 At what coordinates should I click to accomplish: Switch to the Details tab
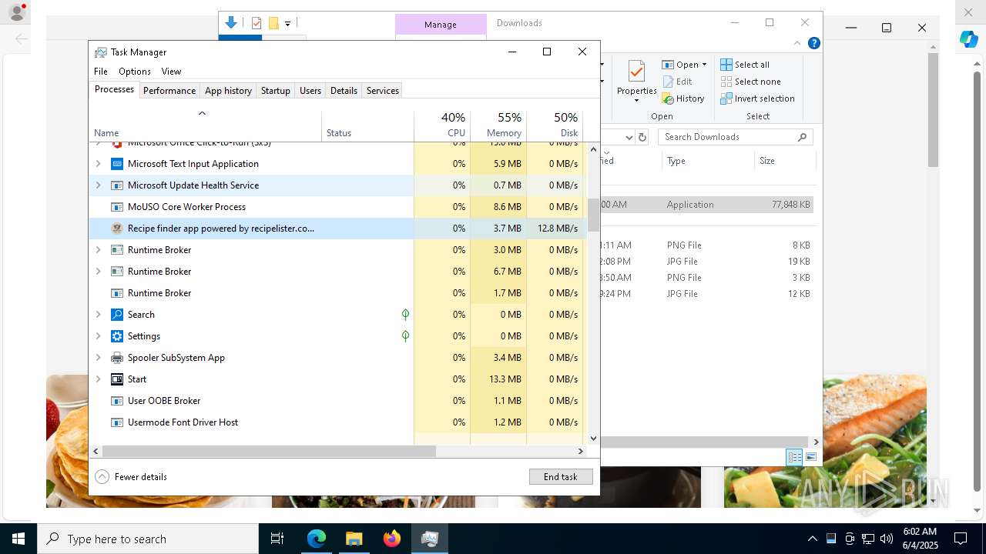click(x=344, y=91)
